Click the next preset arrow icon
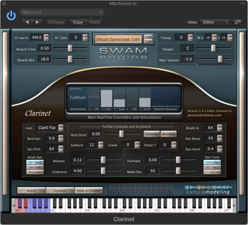Screen dimensions: 248x225 pos(37,22)
